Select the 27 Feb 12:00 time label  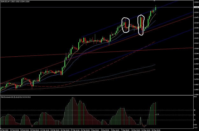coord(75,130)
